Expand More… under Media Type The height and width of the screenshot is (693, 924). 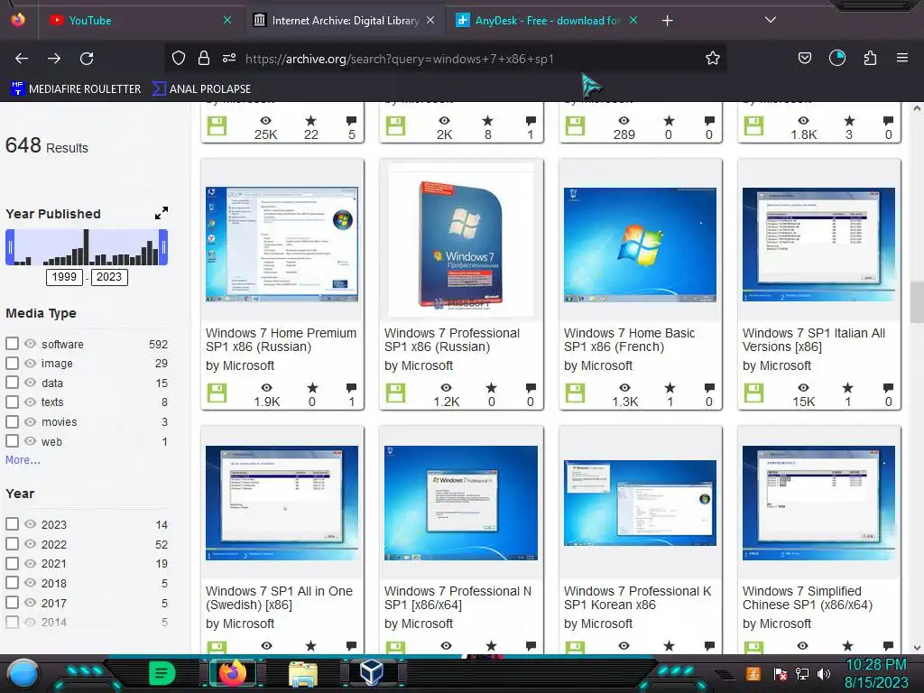[x=23, y=460]
